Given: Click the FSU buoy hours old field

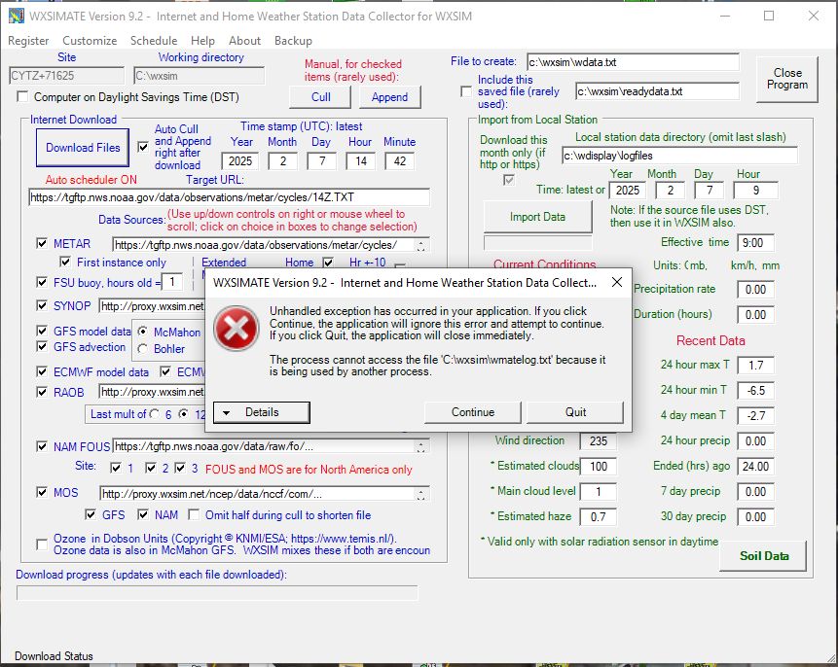Looking at the screenshot, I should coord(172,282).
